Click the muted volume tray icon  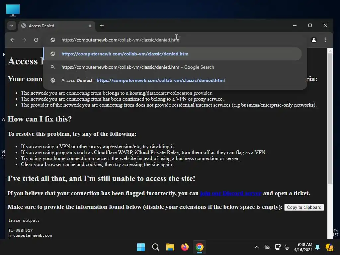(286, 247)
